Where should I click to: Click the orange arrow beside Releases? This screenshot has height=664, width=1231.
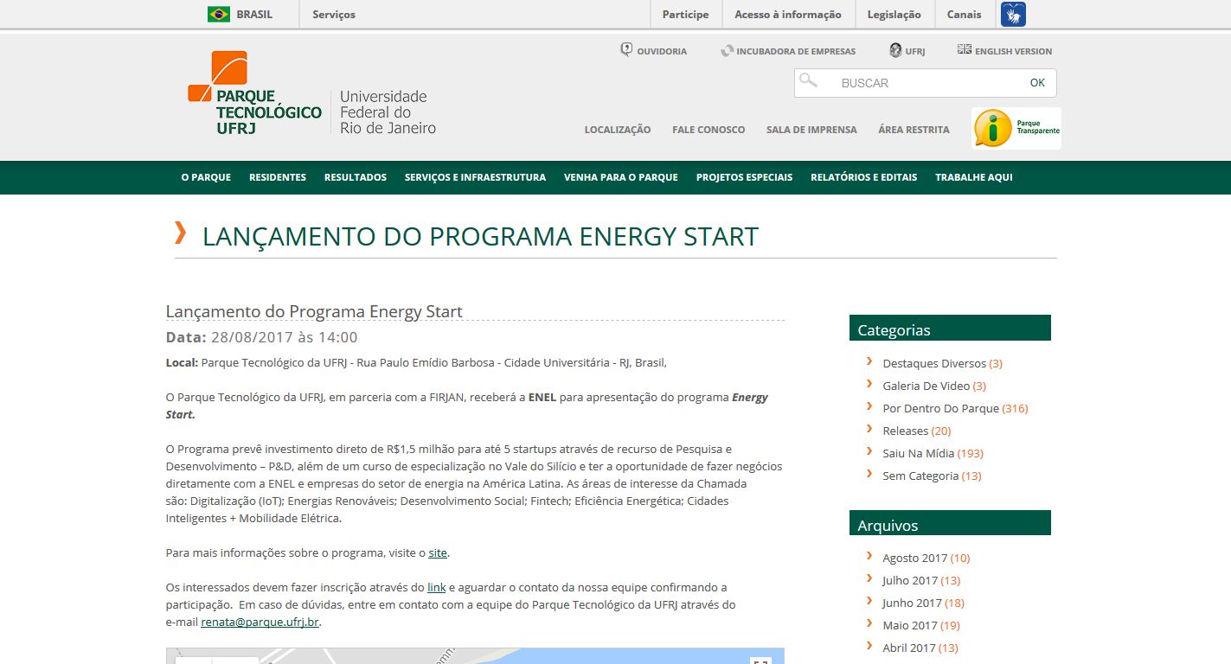tap(869, 429)
